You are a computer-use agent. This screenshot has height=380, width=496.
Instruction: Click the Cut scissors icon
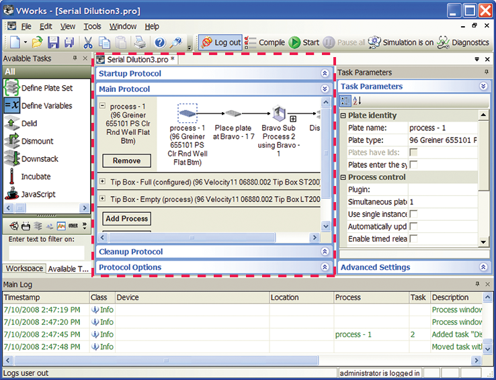tap(87, 42)
